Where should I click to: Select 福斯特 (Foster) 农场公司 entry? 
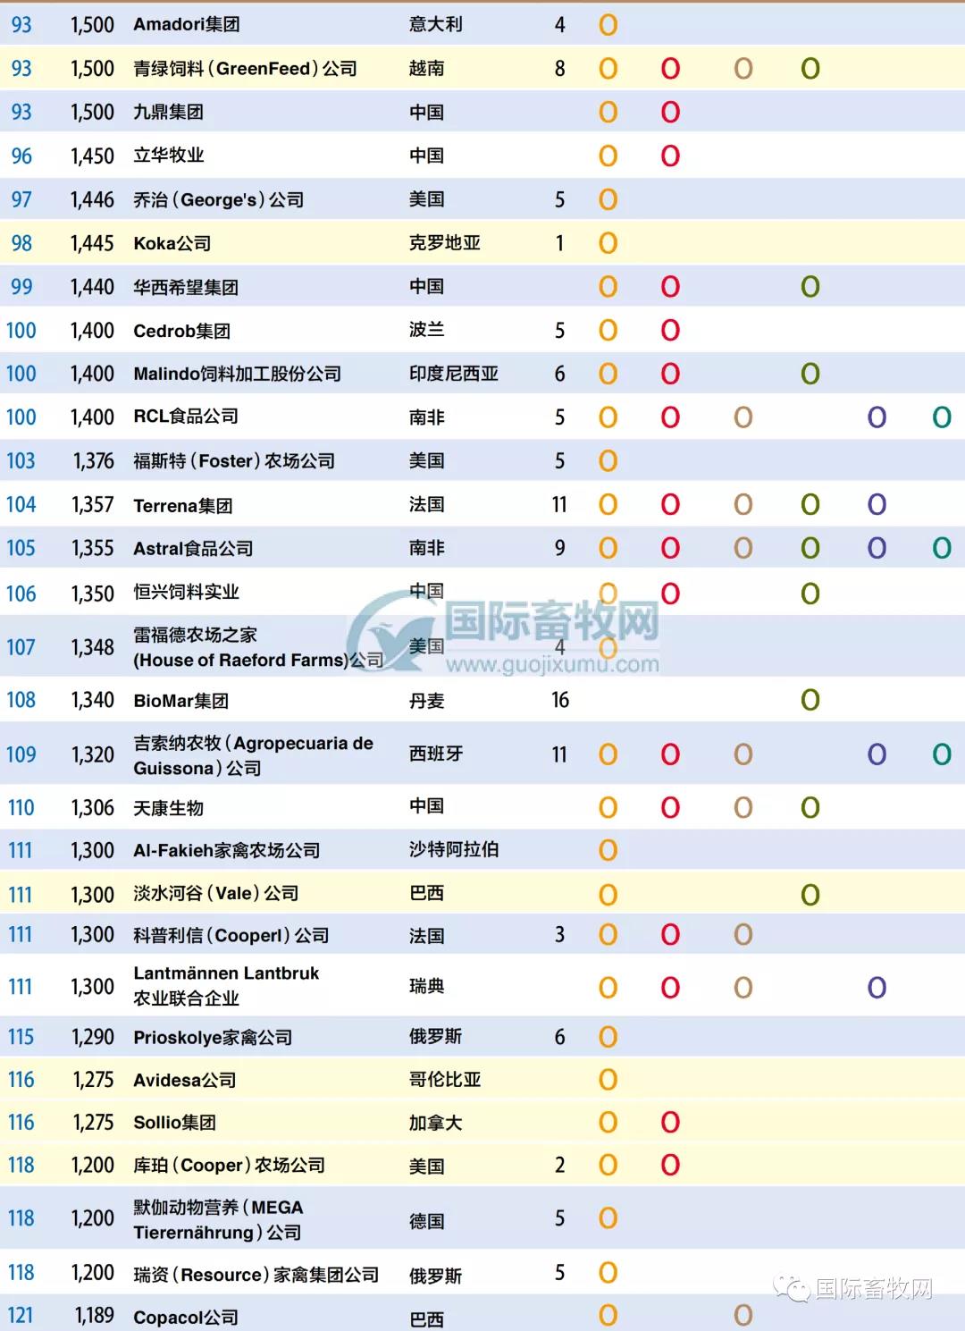(234, 461)
